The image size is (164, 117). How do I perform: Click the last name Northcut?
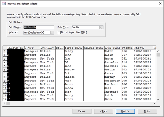point(111,84)
